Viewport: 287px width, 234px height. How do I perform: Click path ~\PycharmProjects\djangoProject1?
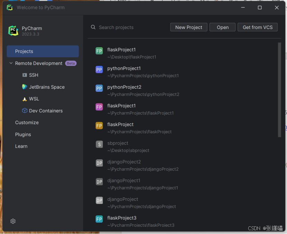[142, 188]
